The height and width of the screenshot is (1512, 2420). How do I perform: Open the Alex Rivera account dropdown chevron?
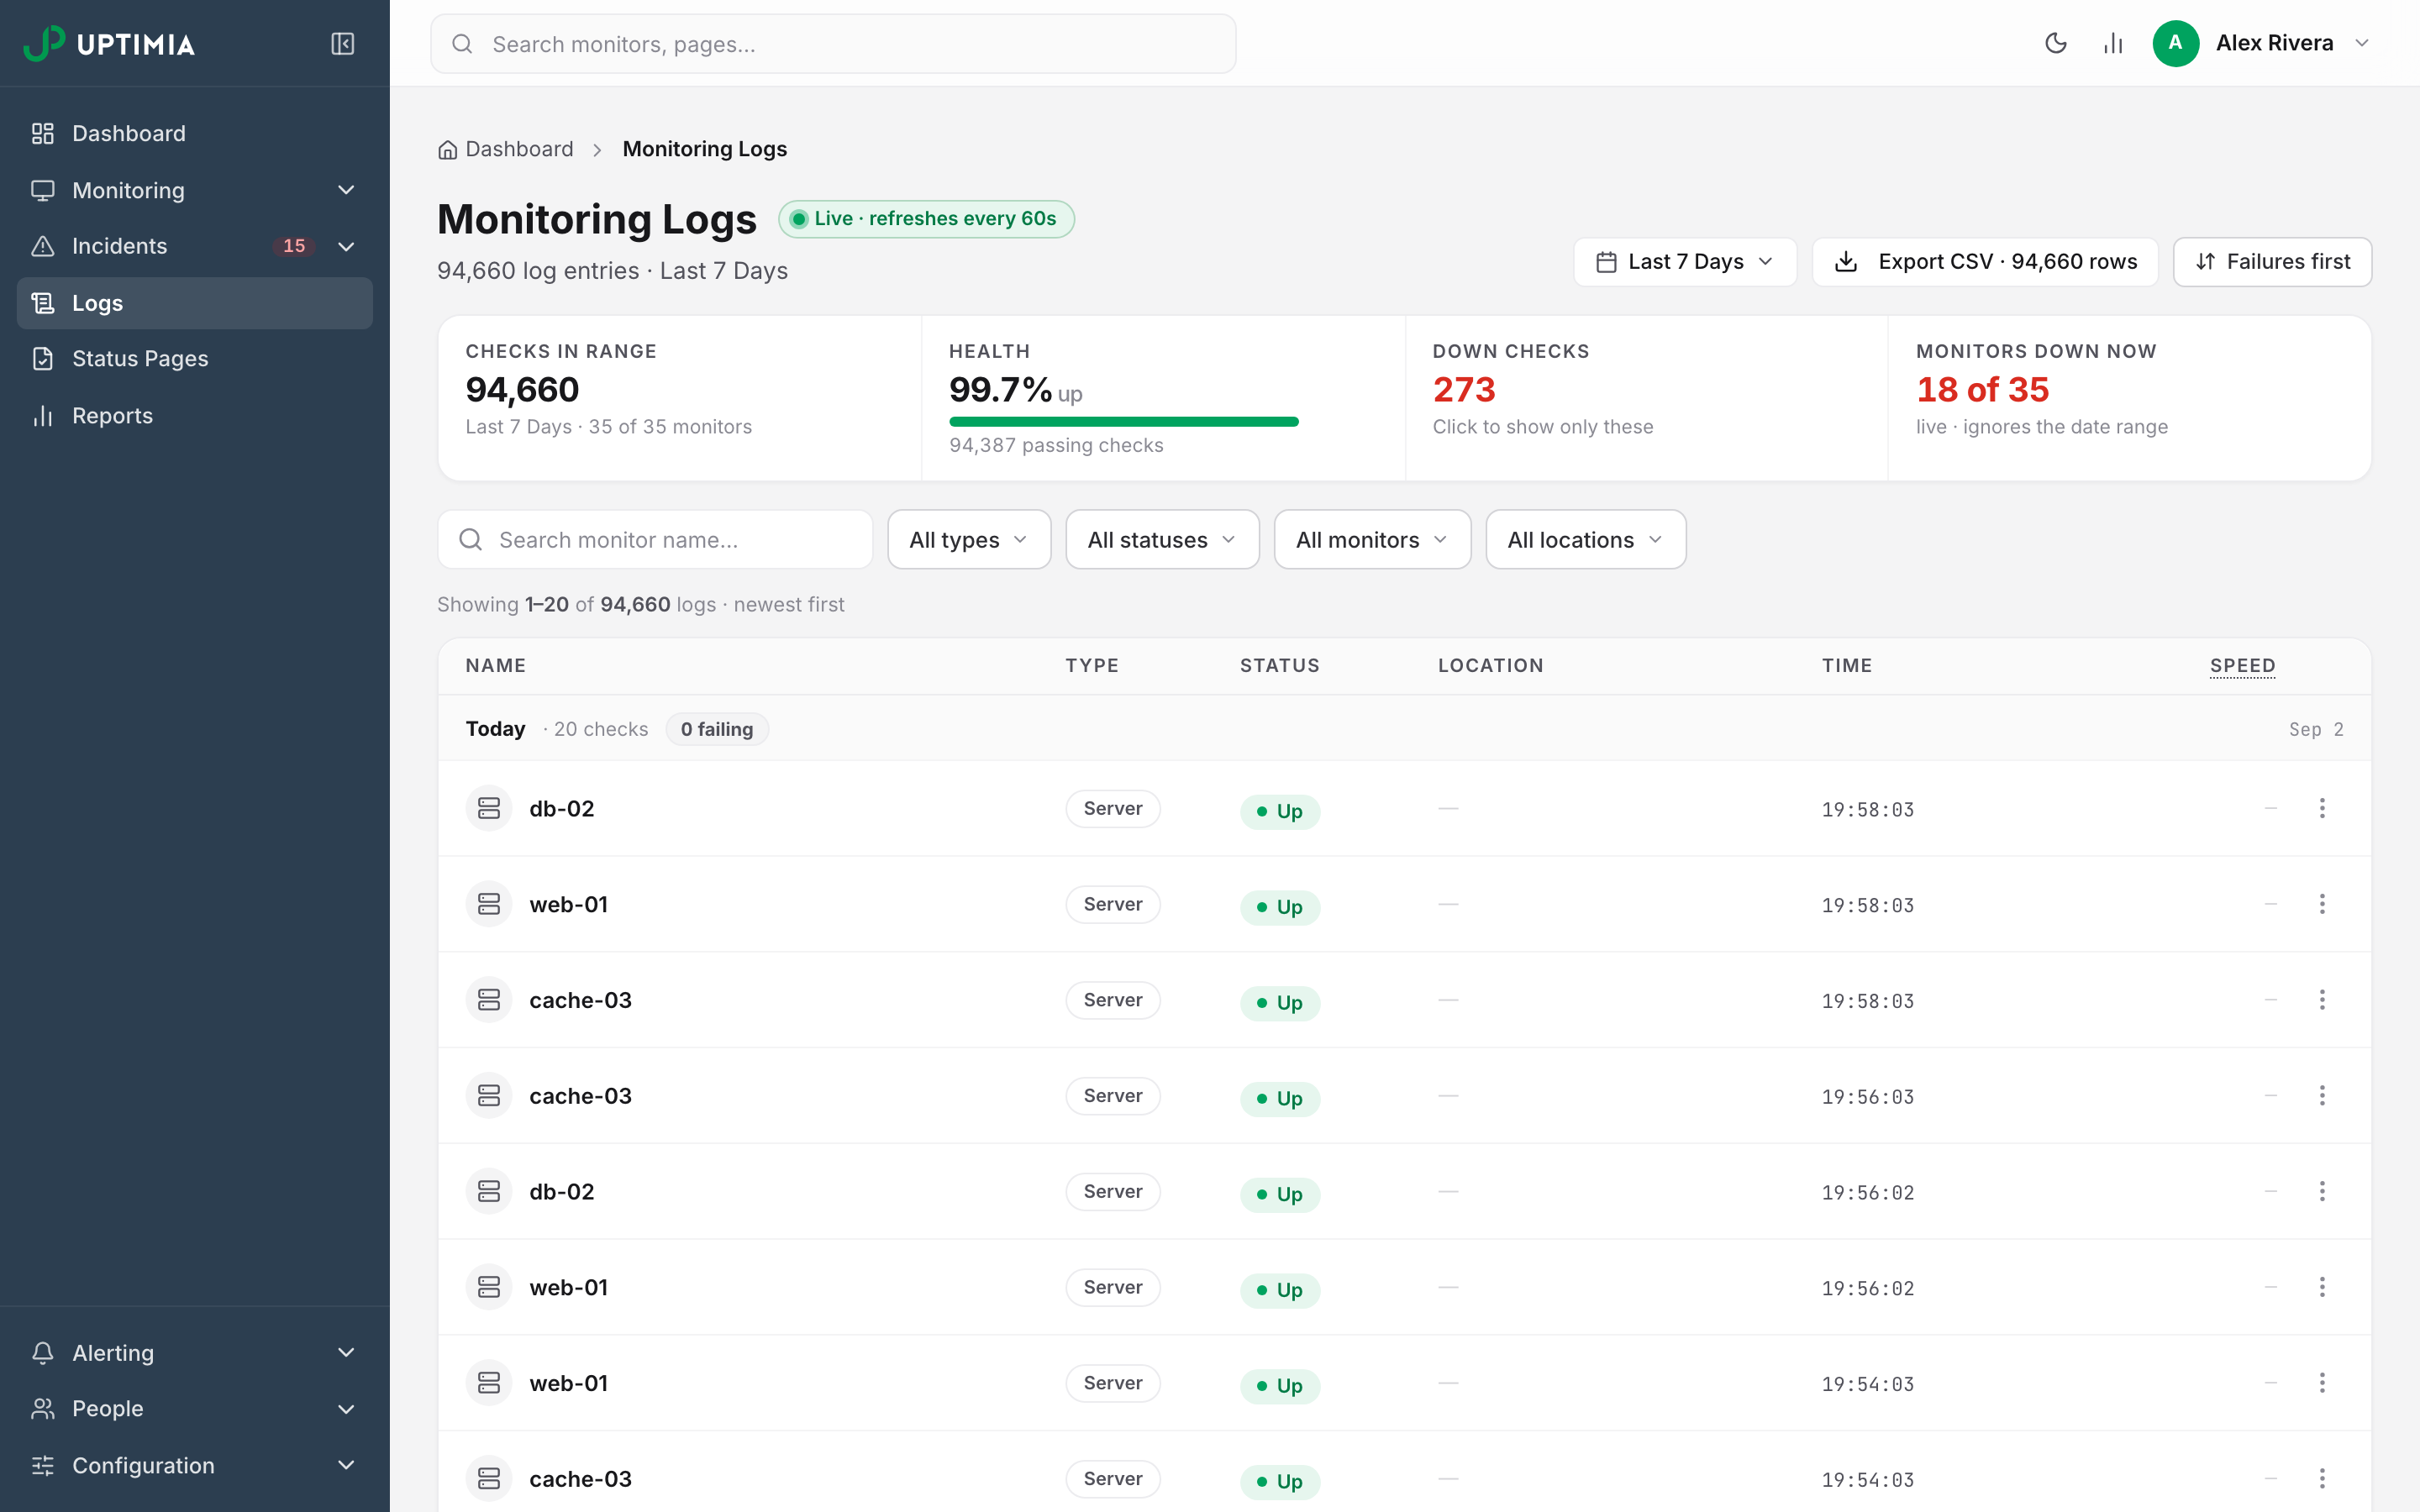pos(2362,43)
